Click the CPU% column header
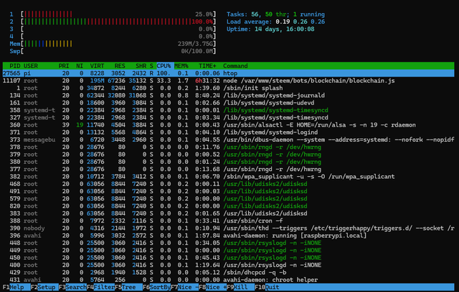The image size is (459, 292). click(x=164, y=66)
